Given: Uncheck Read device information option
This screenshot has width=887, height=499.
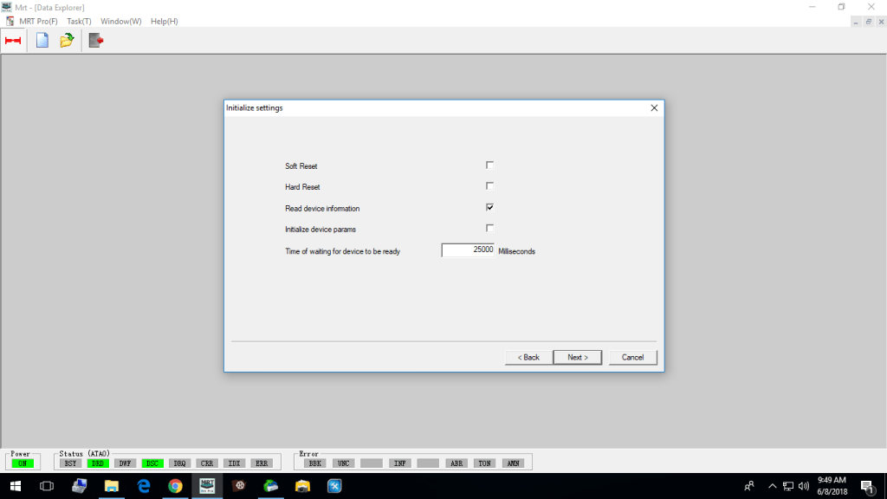Looking at the screenshot, I should [489, 207].
